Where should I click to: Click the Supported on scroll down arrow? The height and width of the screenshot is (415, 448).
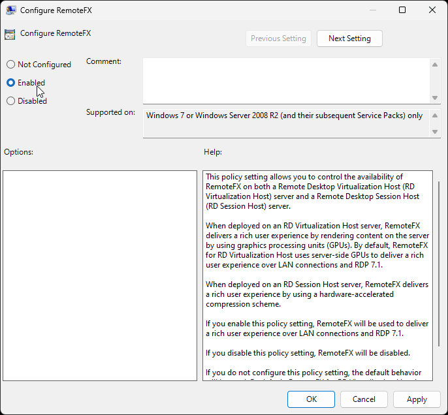point(435,131)
